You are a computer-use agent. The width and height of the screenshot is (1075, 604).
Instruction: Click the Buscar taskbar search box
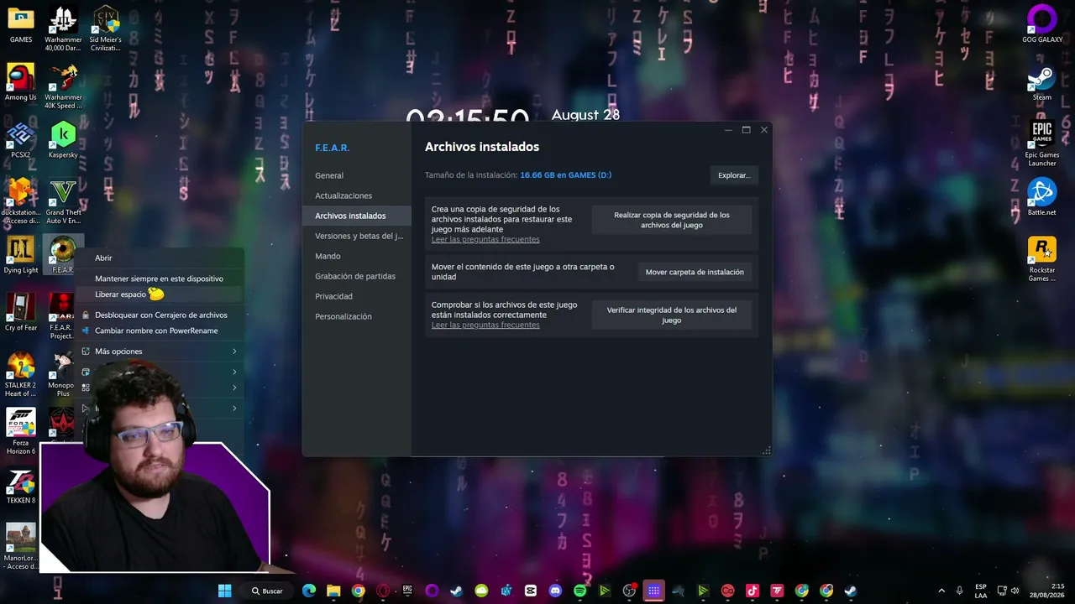267,591
